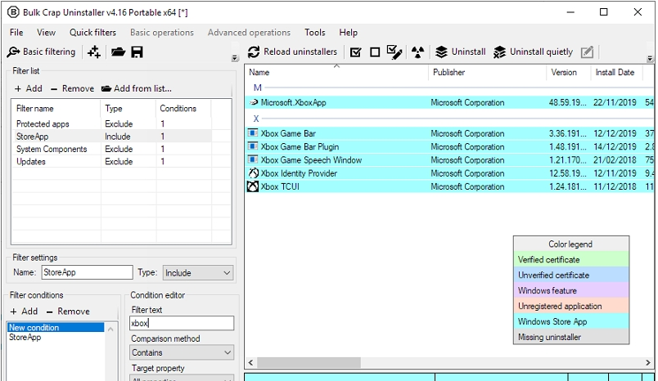
Task: Expand left toolbar overflow arrow
Action: 235,58
